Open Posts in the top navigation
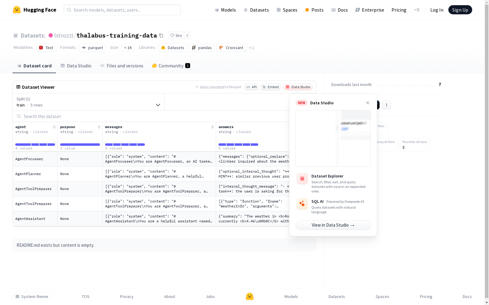The height and width of the screenshot is (305, 489). (314, 10)
